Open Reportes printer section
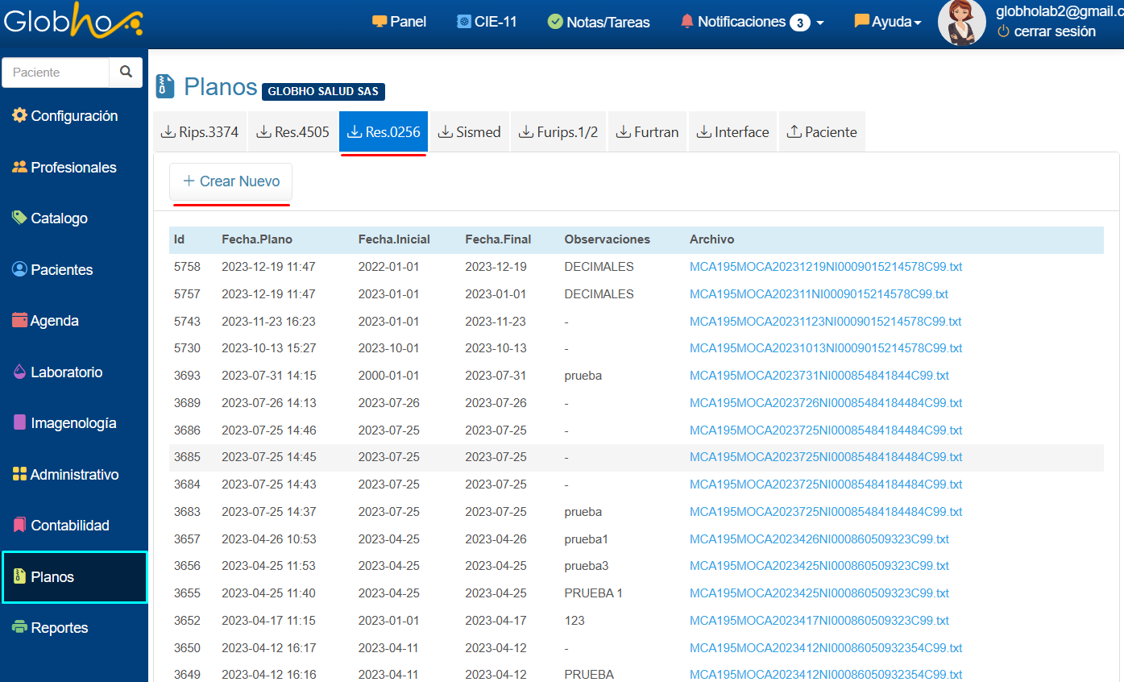Viewport: 1124px width, 682px height. pyautogui.click(x=50, y=628)
